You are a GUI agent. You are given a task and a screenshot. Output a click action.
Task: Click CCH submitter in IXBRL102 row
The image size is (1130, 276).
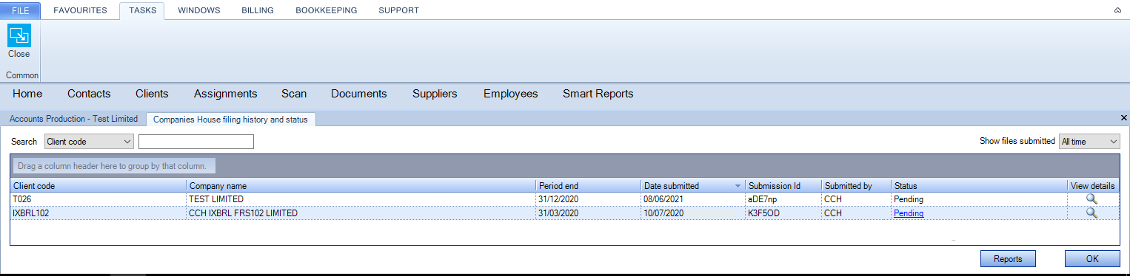pos(856,213)
